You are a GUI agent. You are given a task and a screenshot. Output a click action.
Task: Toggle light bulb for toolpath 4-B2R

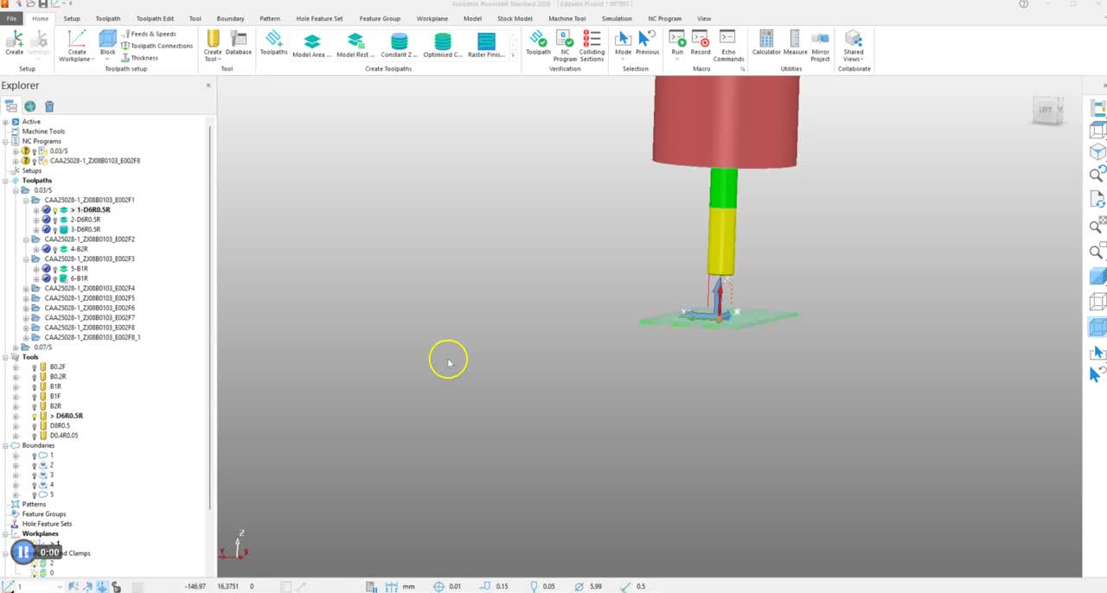[x=54, y=249]
